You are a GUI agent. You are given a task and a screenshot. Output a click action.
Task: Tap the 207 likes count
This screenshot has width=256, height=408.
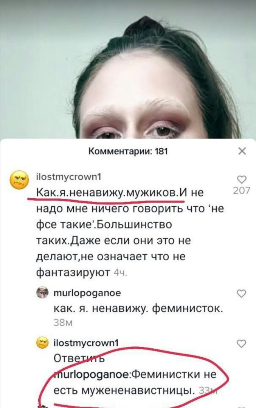tap(241, 190)
